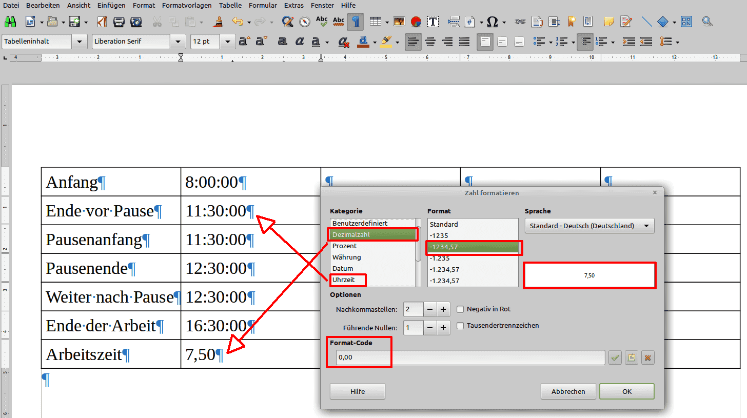Open the Tabelle menu
The width and height of the screenshot is (747, 418).
[x=230, y=5]
